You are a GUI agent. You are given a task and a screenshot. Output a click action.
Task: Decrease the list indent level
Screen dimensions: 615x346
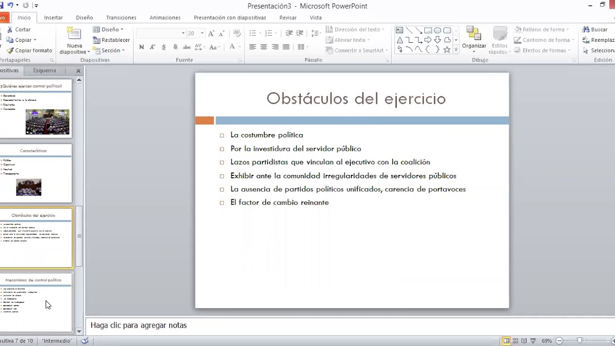tap(289, 33)
